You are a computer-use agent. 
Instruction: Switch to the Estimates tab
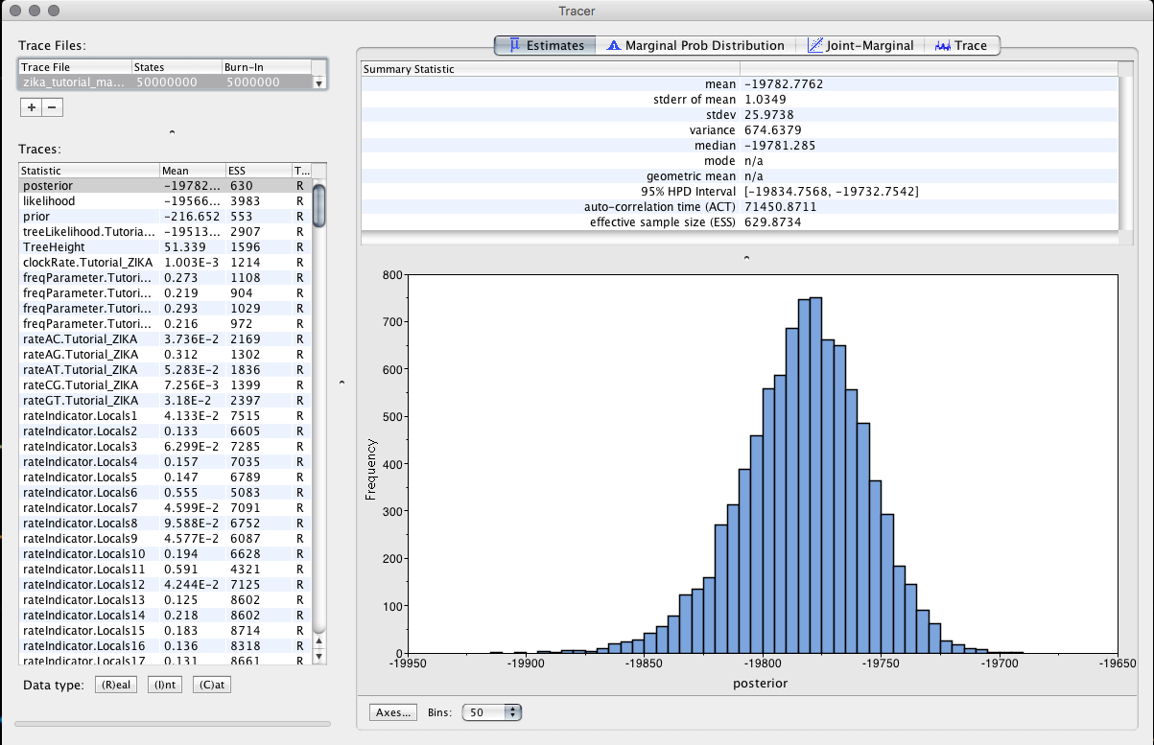click(546, 45)
